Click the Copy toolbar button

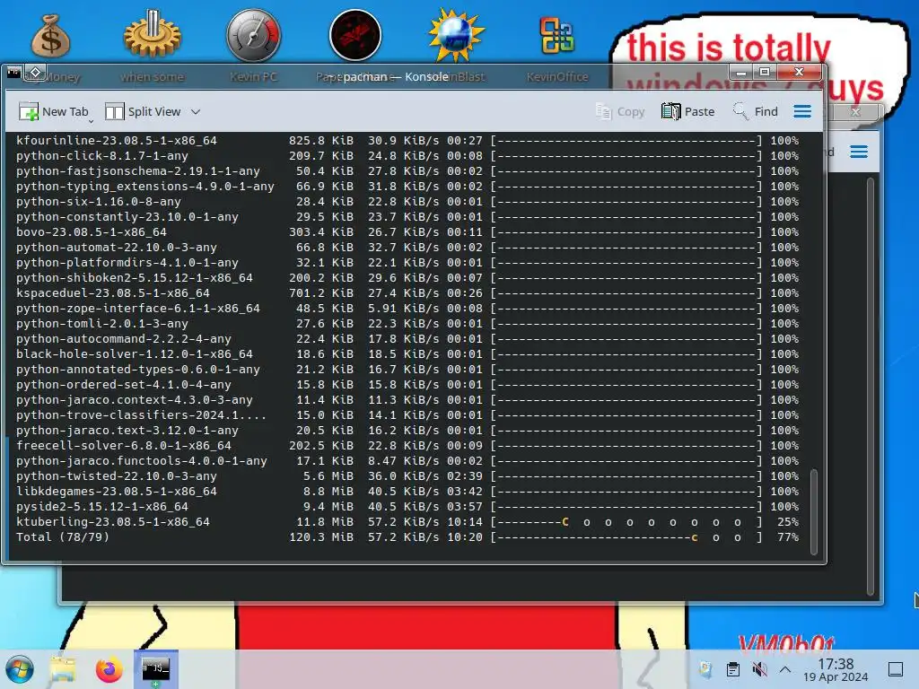click(x=620, y=111)
